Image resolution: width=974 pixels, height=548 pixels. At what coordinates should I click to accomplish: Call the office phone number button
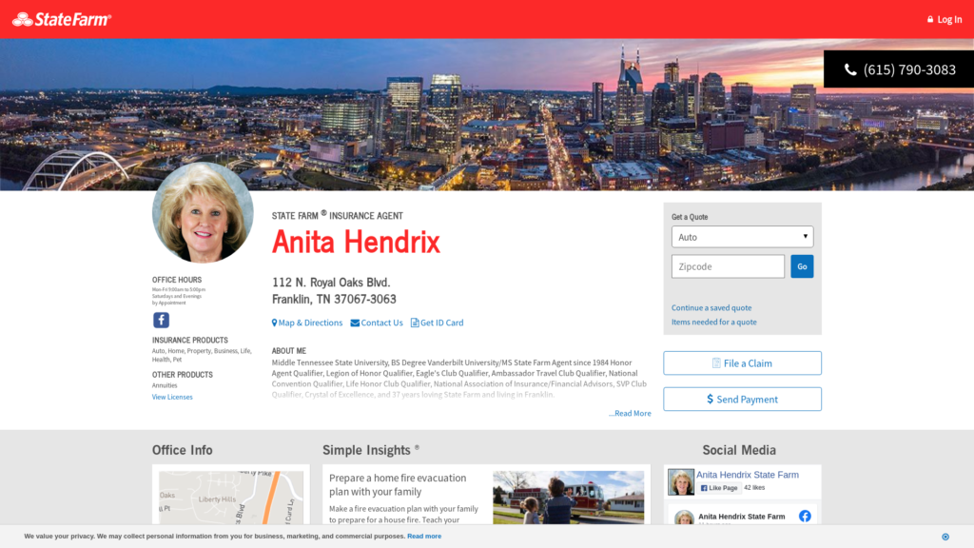point(899,69)
